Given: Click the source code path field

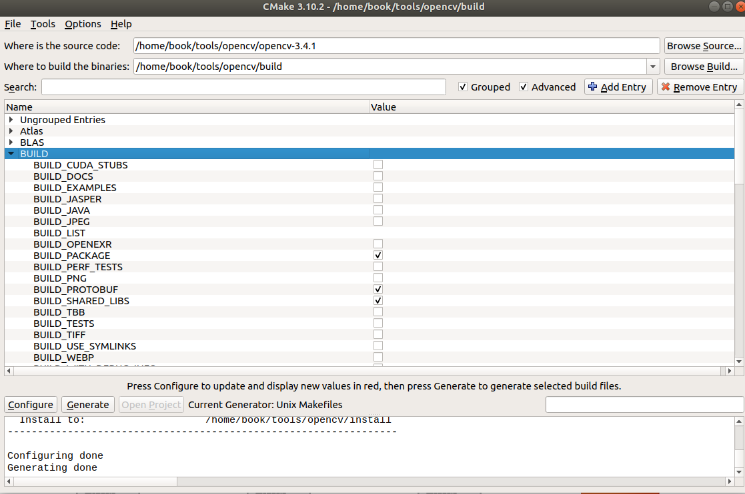Looking at the screenshot, I should click(x=396, y=45).
